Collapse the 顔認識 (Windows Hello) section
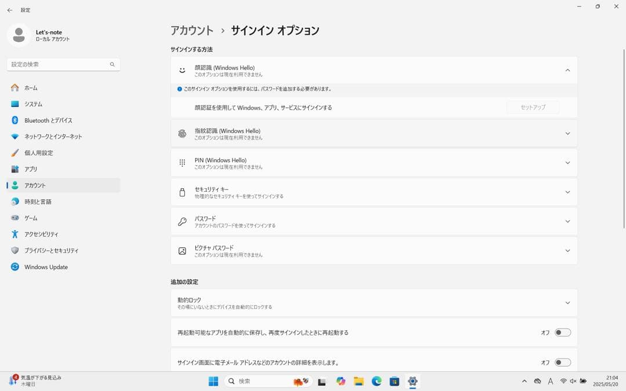 (567, 69)
